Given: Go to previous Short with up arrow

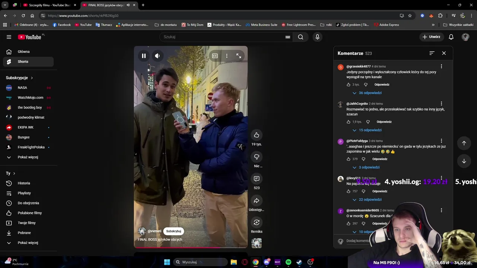Looking at the screenshot, I should click(x=464, y=143).
